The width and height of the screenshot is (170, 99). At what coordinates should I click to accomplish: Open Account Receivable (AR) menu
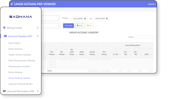21,91
